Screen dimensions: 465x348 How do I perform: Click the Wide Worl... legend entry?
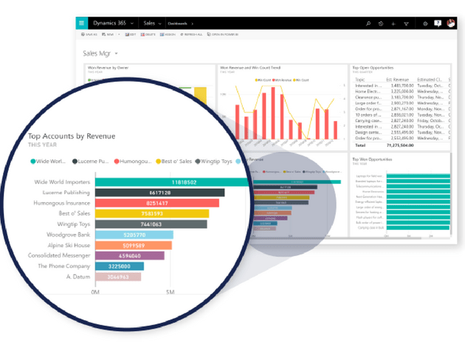pyautogui.click(x=48, y=161)
